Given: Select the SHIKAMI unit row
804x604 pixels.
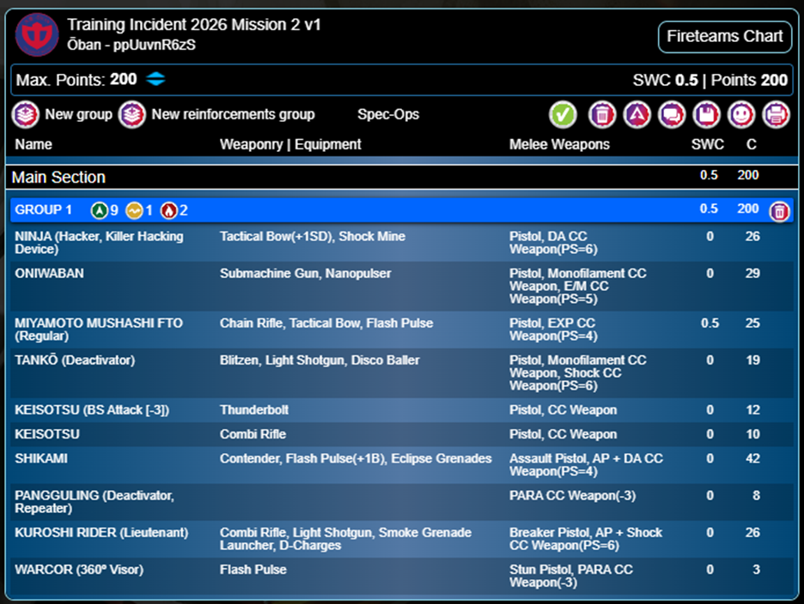Looking at the screenshot, I should click(401, 465).
